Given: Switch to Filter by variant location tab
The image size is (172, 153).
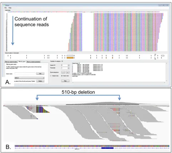Looking at the screenshot, I should click(11, 62).
